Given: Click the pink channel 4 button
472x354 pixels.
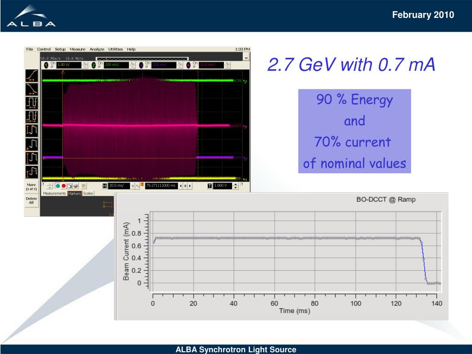Looking at the screenshot, I should [188, 65].
